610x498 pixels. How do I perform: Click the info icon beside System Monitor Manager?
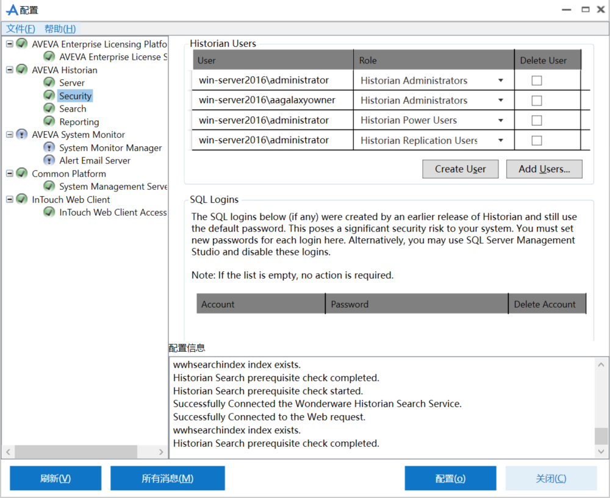[x=49, y=148]
